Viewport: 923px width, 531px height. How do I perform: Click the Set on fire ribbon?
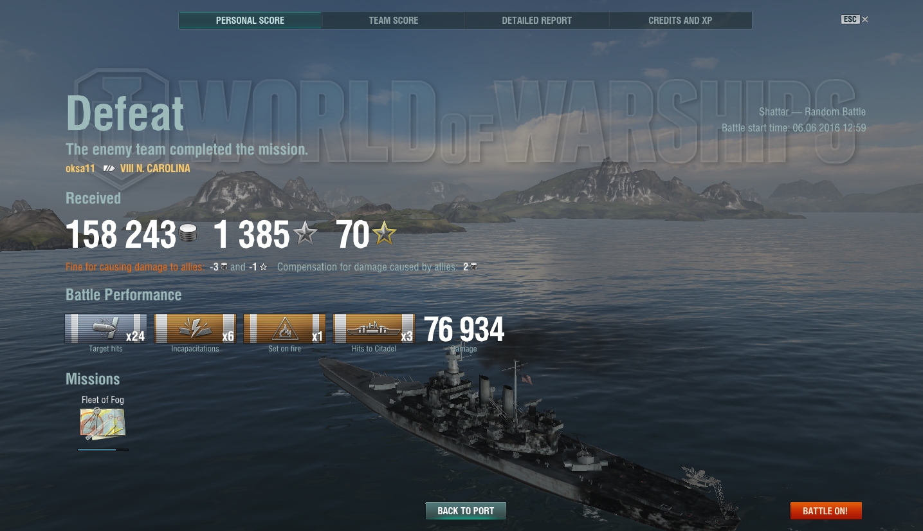tap(284, 329)
